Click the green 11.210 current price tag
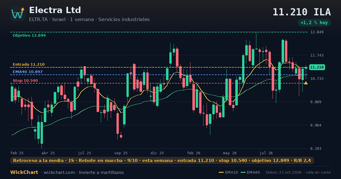 [x=317, y=67]
